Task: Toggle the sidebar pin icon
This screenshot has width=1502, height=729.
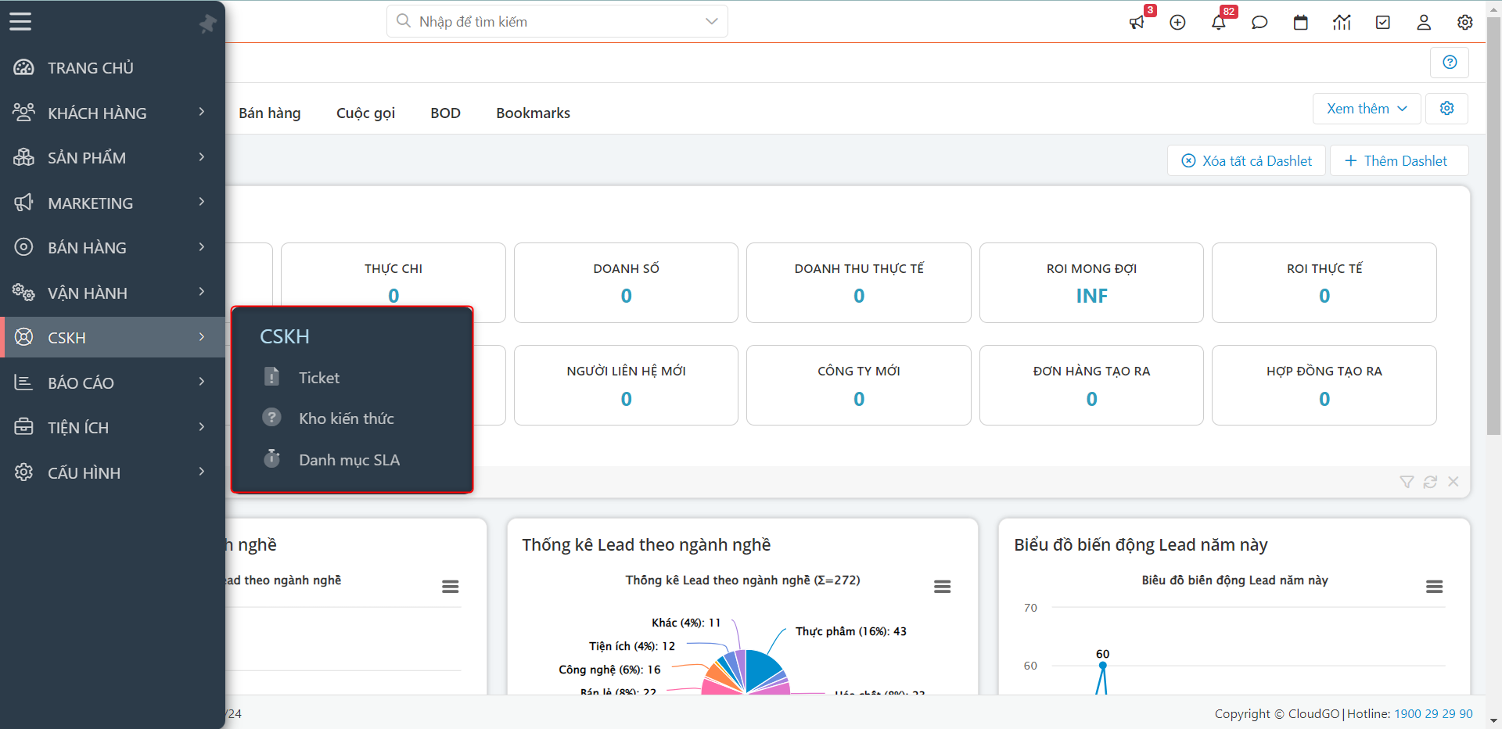Action: coord(207,23)
